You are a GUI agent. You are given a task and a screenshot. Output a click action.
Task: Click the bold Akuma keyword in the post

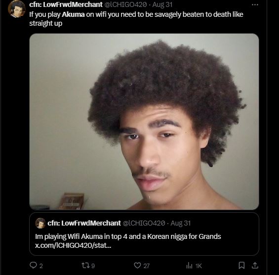(73, 14)
